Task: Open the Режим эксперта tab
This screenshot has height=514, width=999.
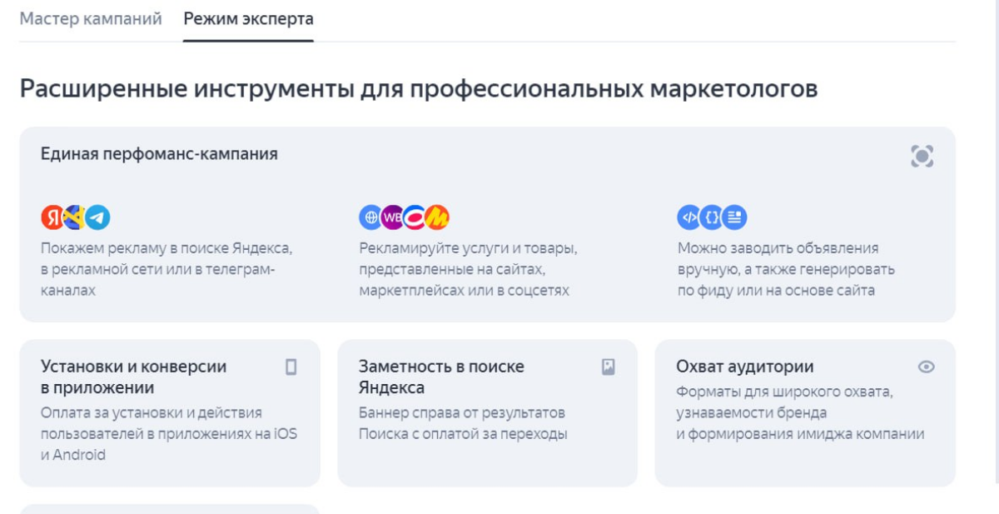Action: click(250, 17)
